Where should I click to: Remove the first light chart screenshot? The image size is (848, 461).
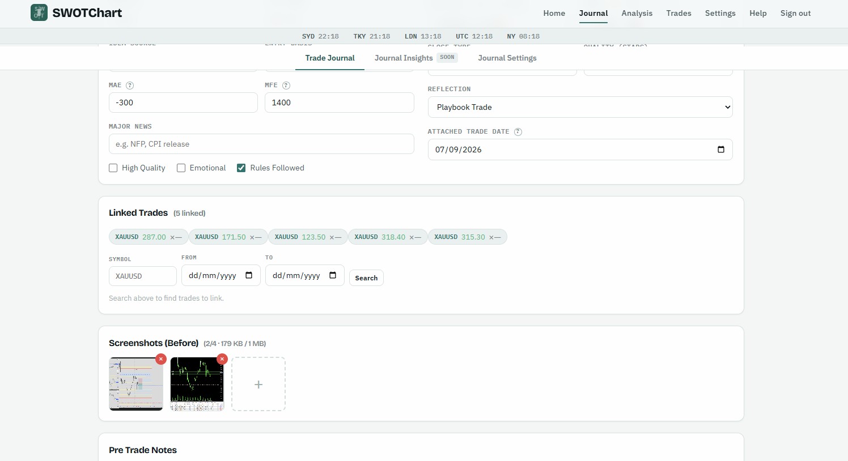pyautogui.click(x=161, y=359)
